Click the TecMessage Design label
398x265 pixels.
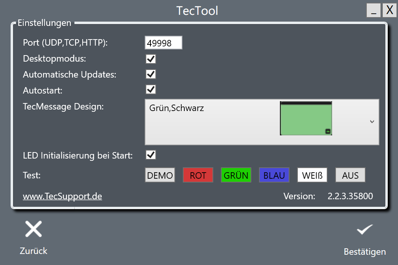coord(63,107)
